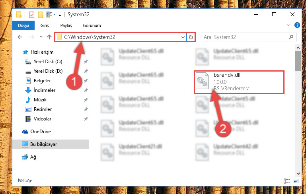Image resolution: width=306 pixels, height=194 pixels.
Task: Go up one folder level arrow
Action: 49,37
